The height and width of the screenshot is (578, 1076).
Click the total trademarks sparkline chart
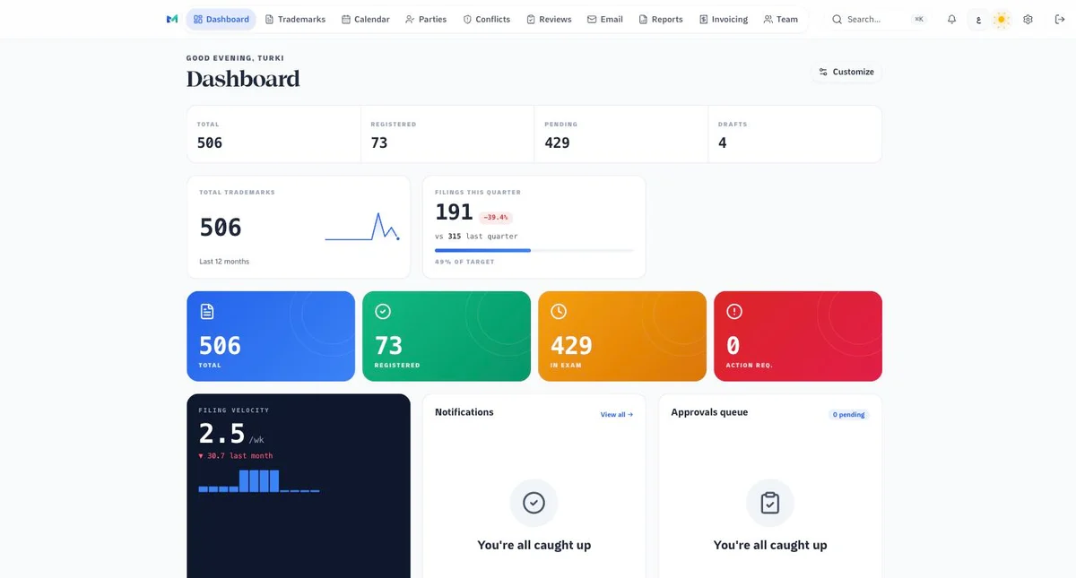coord(362,227)
